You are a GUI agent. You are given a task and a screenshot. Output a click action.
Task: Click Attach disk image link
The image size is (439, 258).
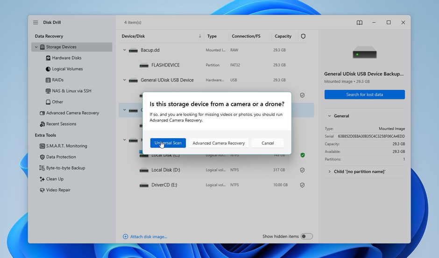tap(145, 237)
